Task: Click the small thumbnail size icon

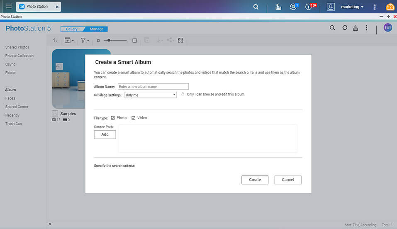Action: click(x=98, y=41)
